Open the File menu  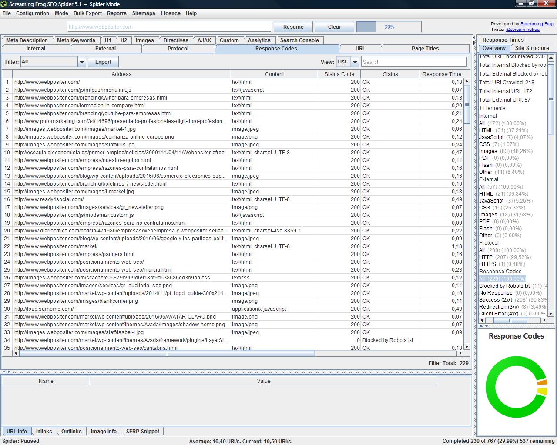[x=7, y=13]
